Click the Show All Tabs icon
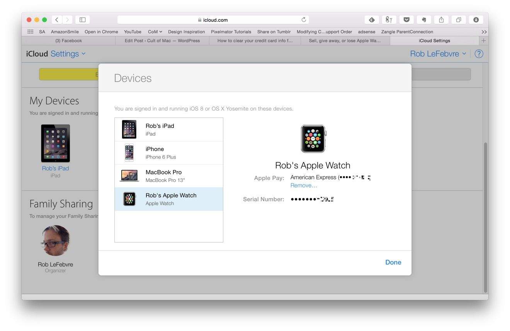Image resolution: width=510 pixels, height=331 pixels. pyautogui.click(x=459, y=19)
